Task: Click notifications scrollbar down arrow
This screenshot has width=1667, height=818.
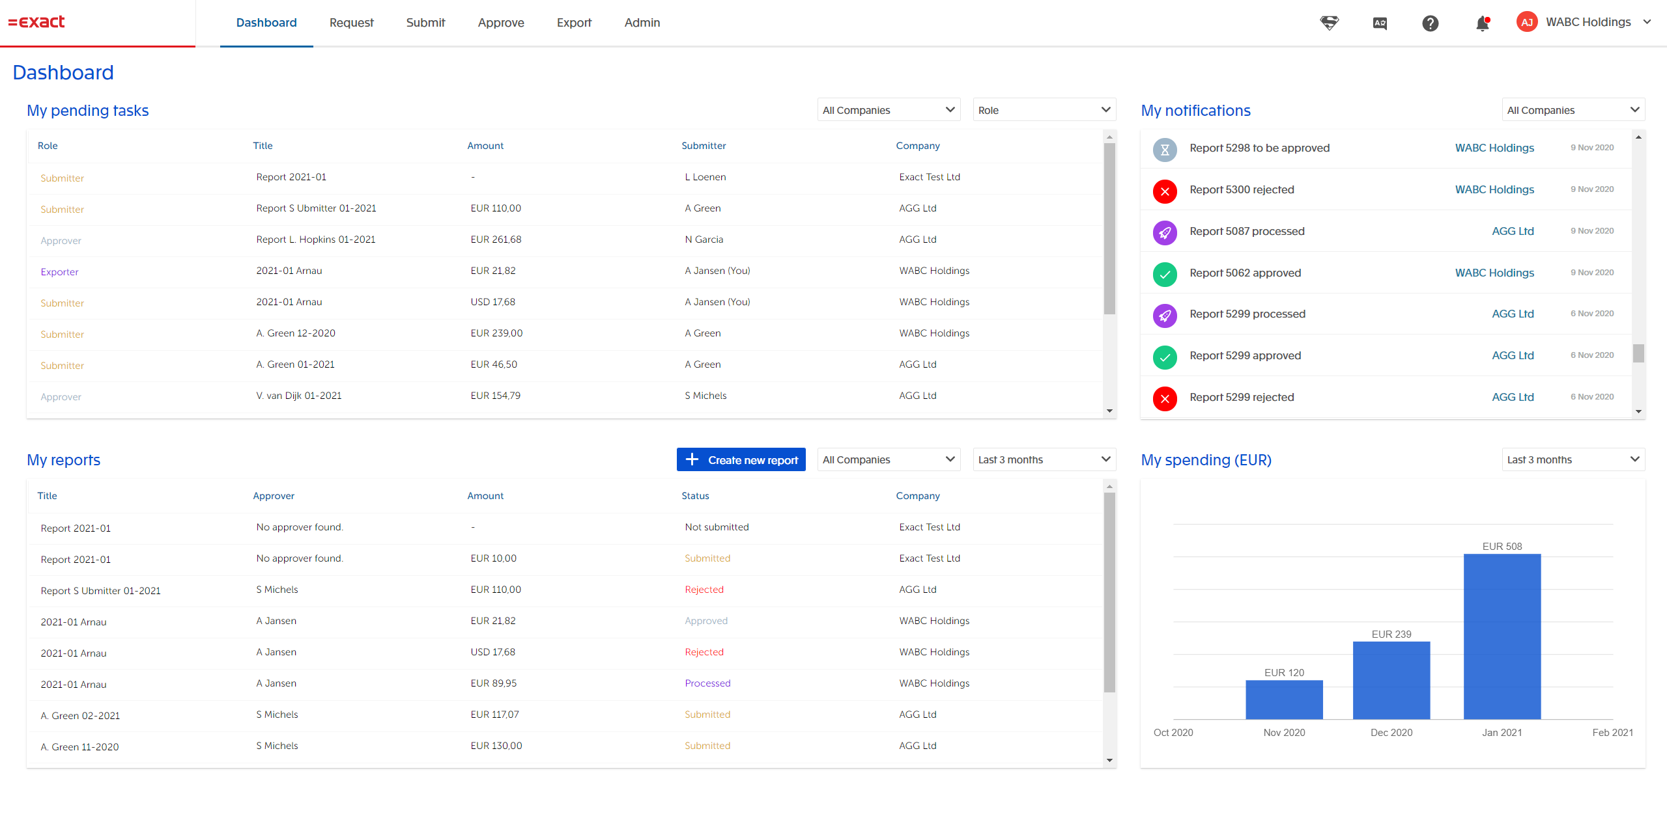Action: coord(1638,411)
